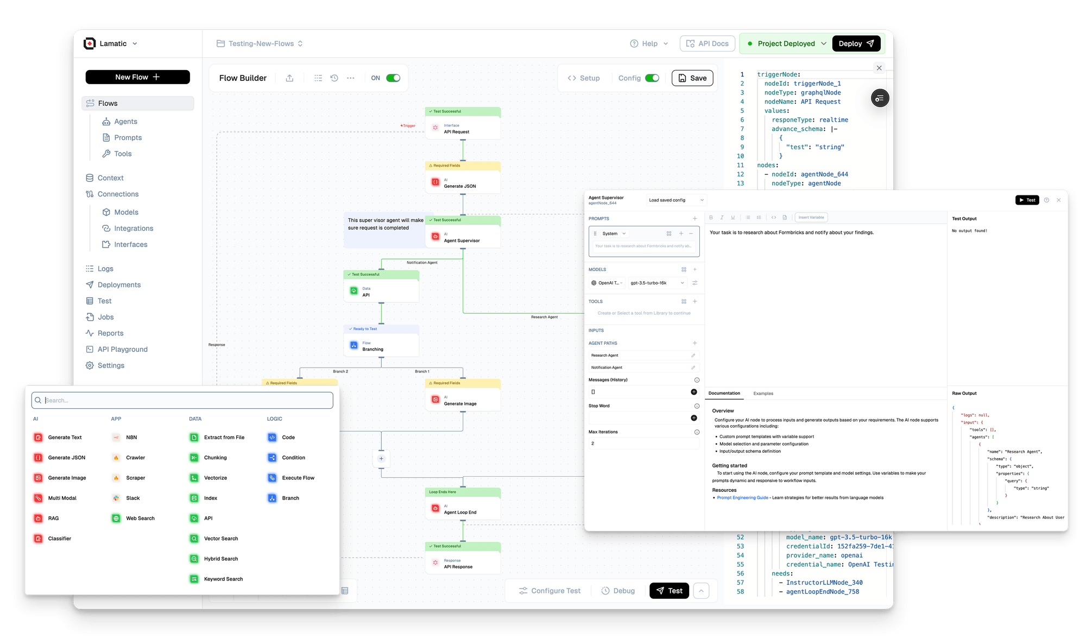Click the plus add-node button on canvas
The height and width of the screenshot is (639, 1086).
click(381, 459)
